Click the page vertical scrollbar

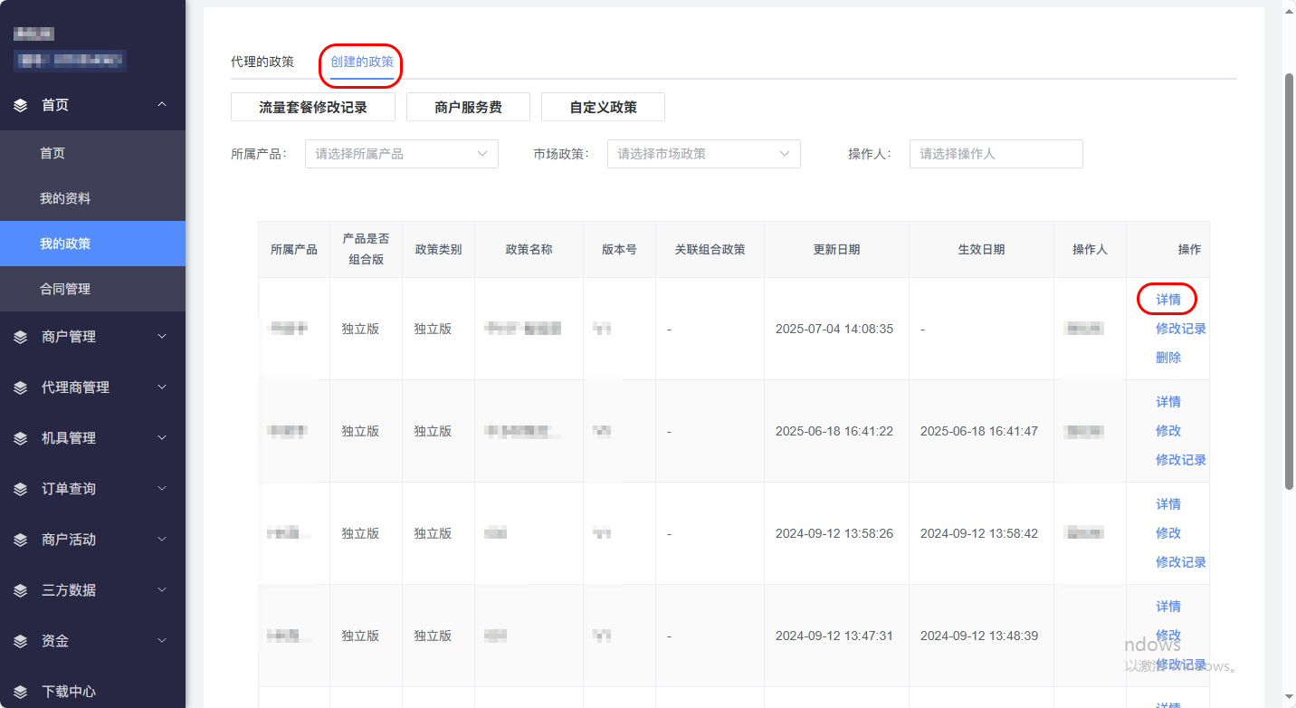(1289, 281)
